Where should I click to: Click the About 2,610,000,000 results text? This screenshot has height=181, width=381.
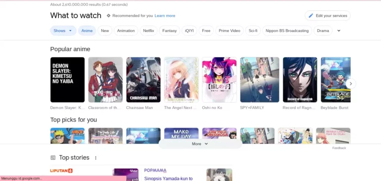click(89, 4)
